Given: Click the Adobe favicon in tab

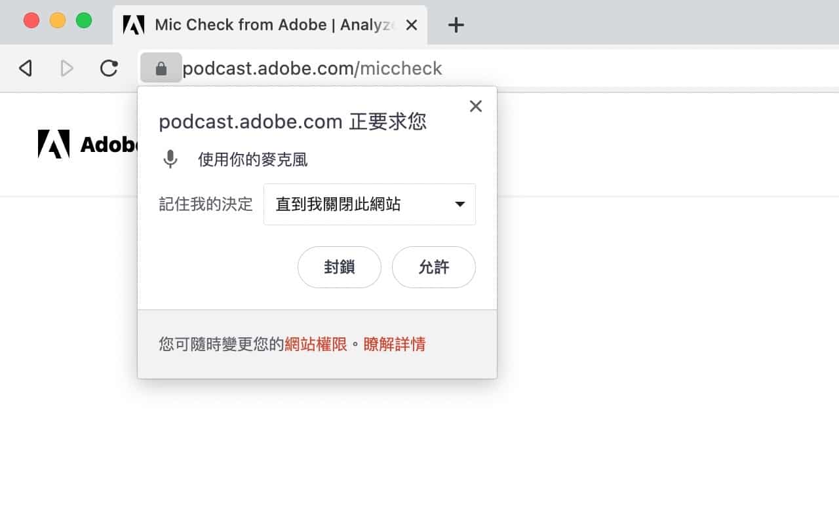Looking at the screenshot, I should [134, 25].
